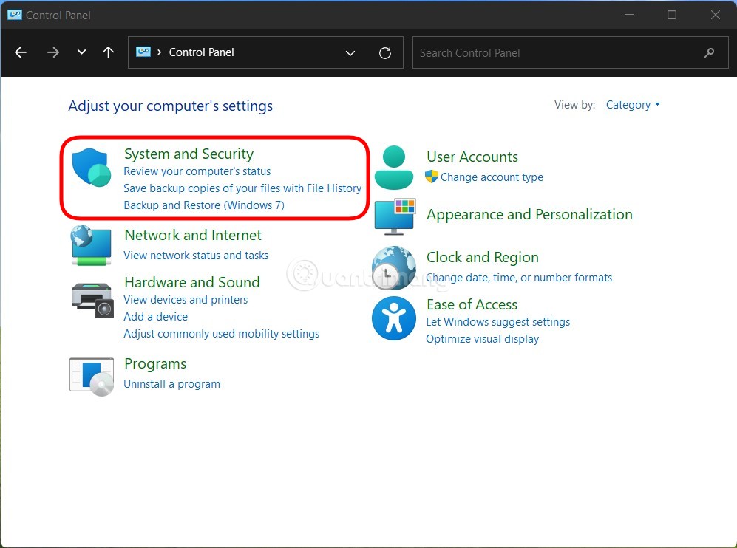Expand the recent locations chevron
737x548 pixels.
pyautogui.click(x=81, y=52)
